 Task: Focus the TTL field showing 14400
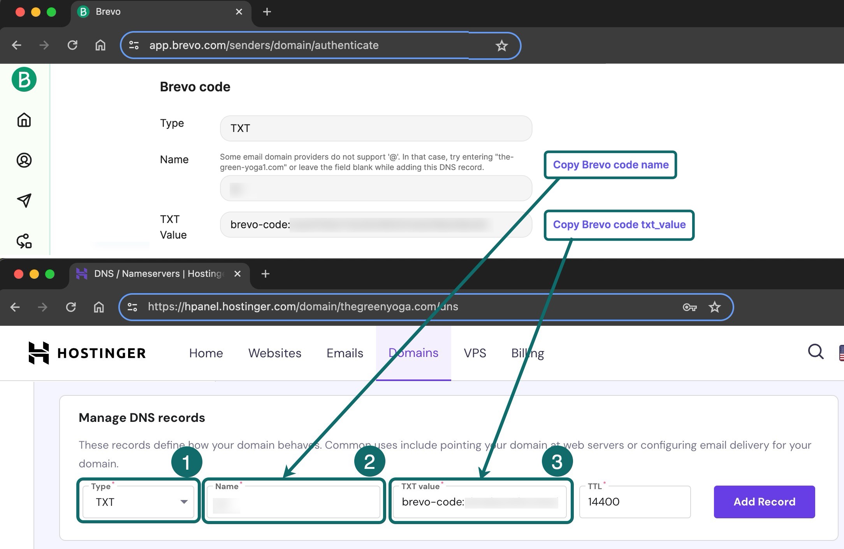(635, 502)
